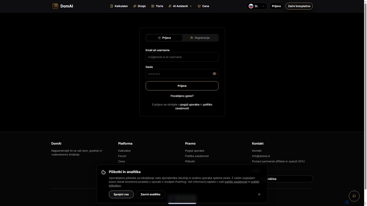Open the Kalkulator nav item
Viewport: 367px width, 206px height.
119,6
